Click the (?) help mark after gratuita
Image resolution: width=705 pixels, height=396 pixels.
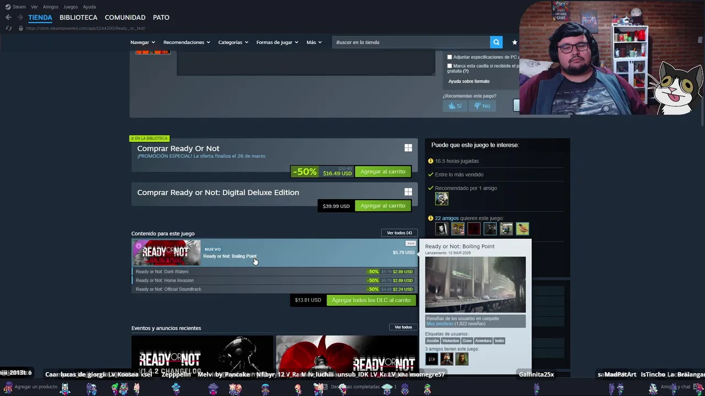point(465,71)
